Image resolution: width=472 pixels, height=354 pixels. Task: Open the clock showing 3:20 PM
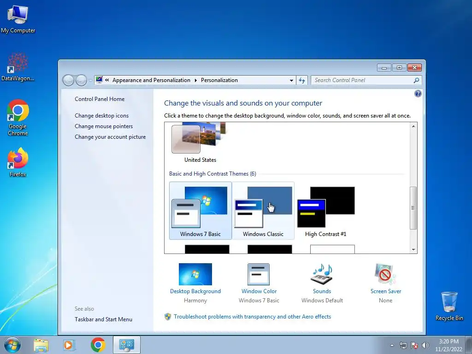448,345
